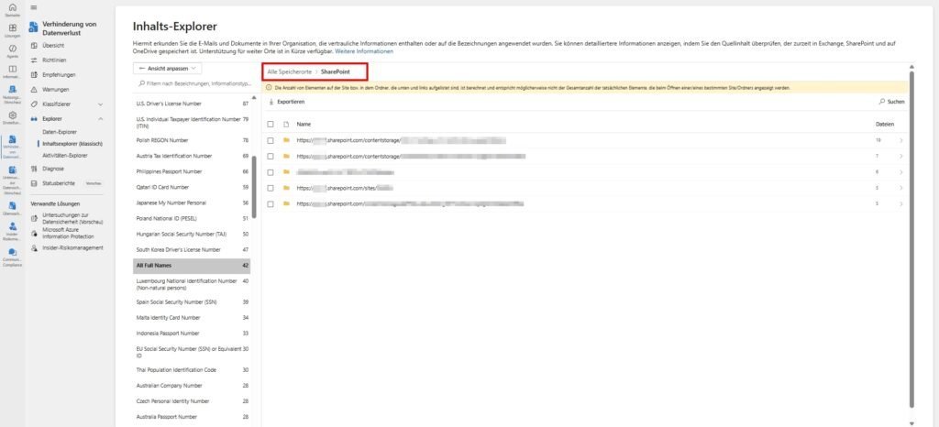Viewport: 939px width, 427px height.
Task: Select checkbox of the sharepoint.com/sites row
Action: pyautogui.click(x=271, y=187)
